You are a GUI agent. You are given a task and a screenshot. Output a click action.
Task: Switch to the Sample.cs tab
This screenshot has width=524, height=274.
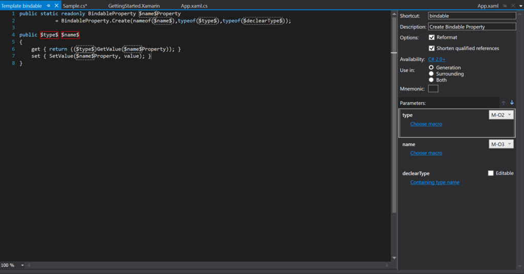[75, 6]
